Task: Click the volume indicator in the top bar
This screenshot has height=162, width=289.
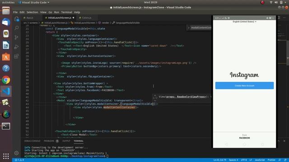Action: tap(276, 2)
